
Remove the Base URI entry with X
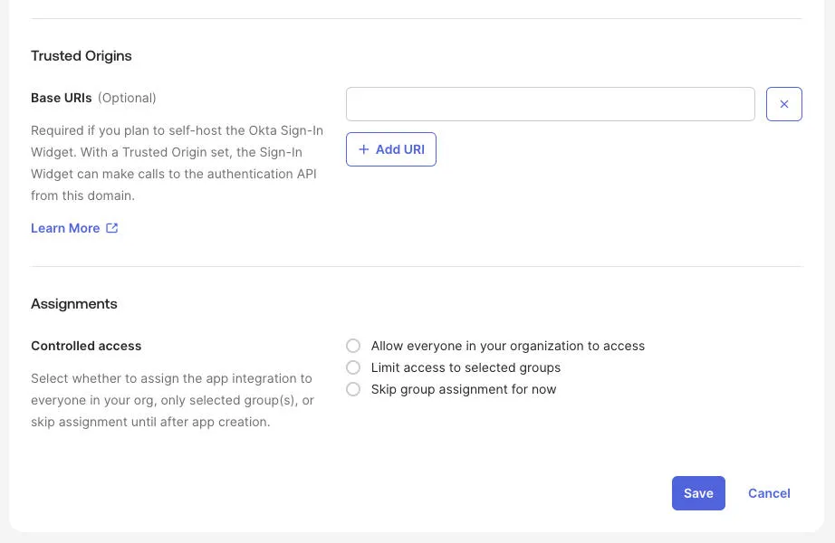[784, 104]
